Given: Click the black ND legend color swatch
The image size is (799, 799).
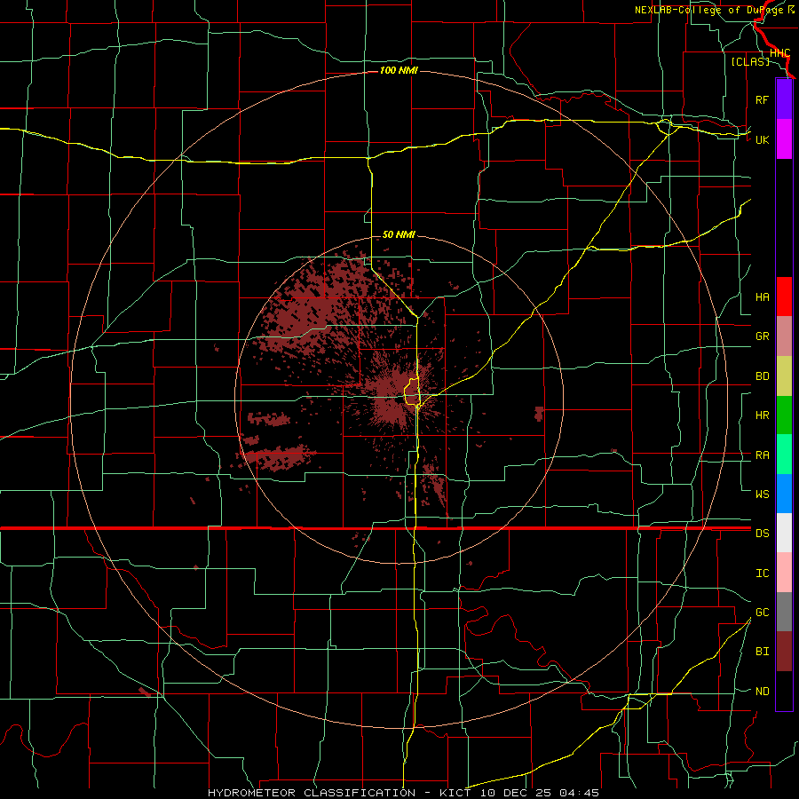Looking at the screenshot, I should pyautogui.click(x=784, y=691).
